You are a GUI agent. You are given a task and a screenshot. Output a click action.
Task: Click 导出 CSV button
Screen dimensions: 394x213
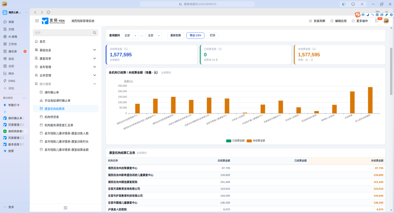pos(195,35)
